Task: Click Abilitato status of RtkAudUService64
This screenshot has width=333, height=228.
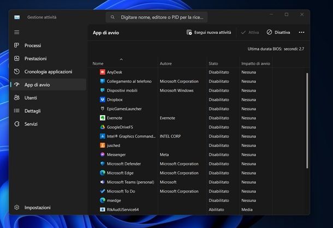Action: [216, 209]
